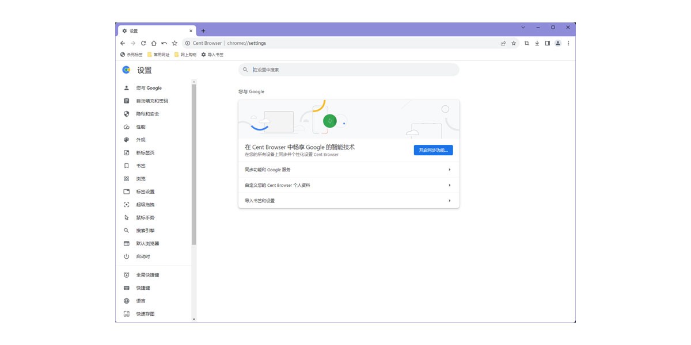Click the 书签 bookmark icon in sidebar
Screen dimensions: 691x345
[x=127, y=166]
